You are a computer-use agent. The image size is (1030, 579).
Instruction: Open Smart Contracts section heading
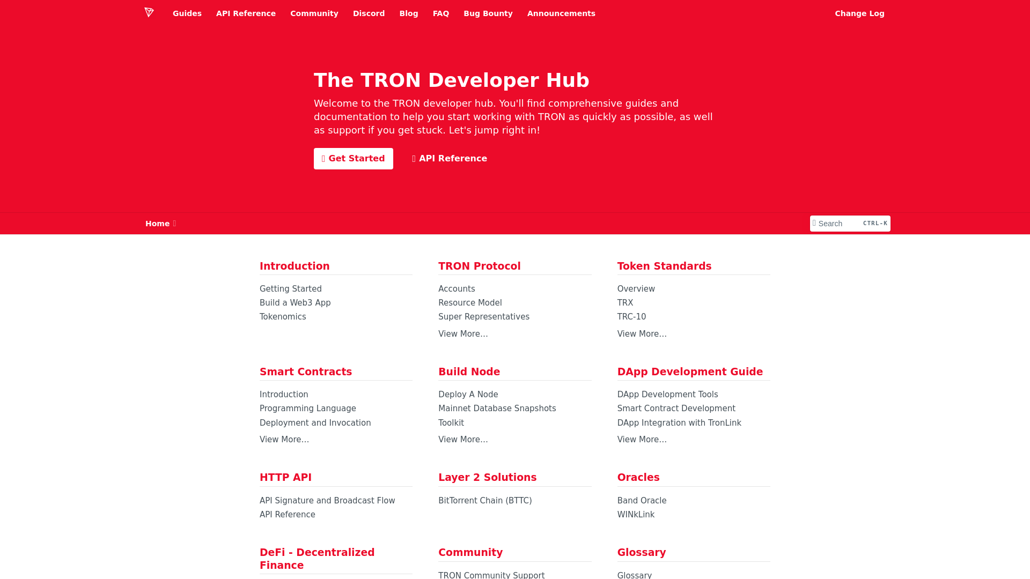[306, 372]
